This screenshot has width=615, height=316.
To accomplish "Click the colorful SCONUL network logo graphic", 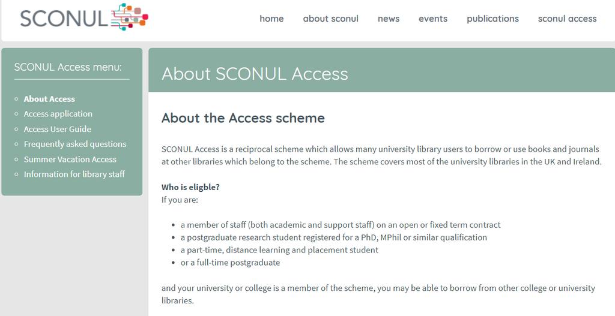I will pyautogui.click(x=130, y=17).
